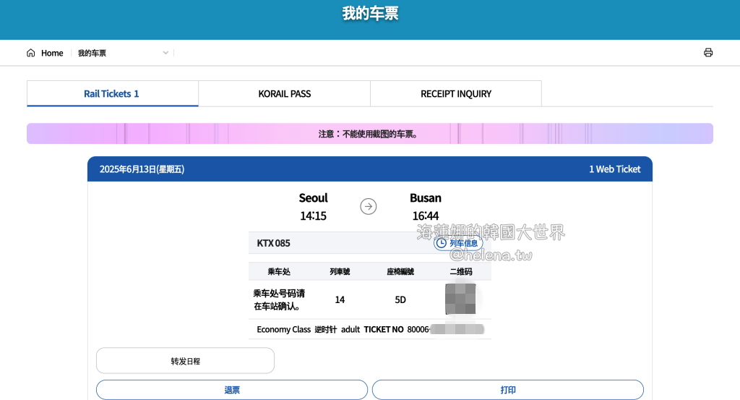
Task: Click the KTX 085 train number text
Action: click(x=273, y=243)
